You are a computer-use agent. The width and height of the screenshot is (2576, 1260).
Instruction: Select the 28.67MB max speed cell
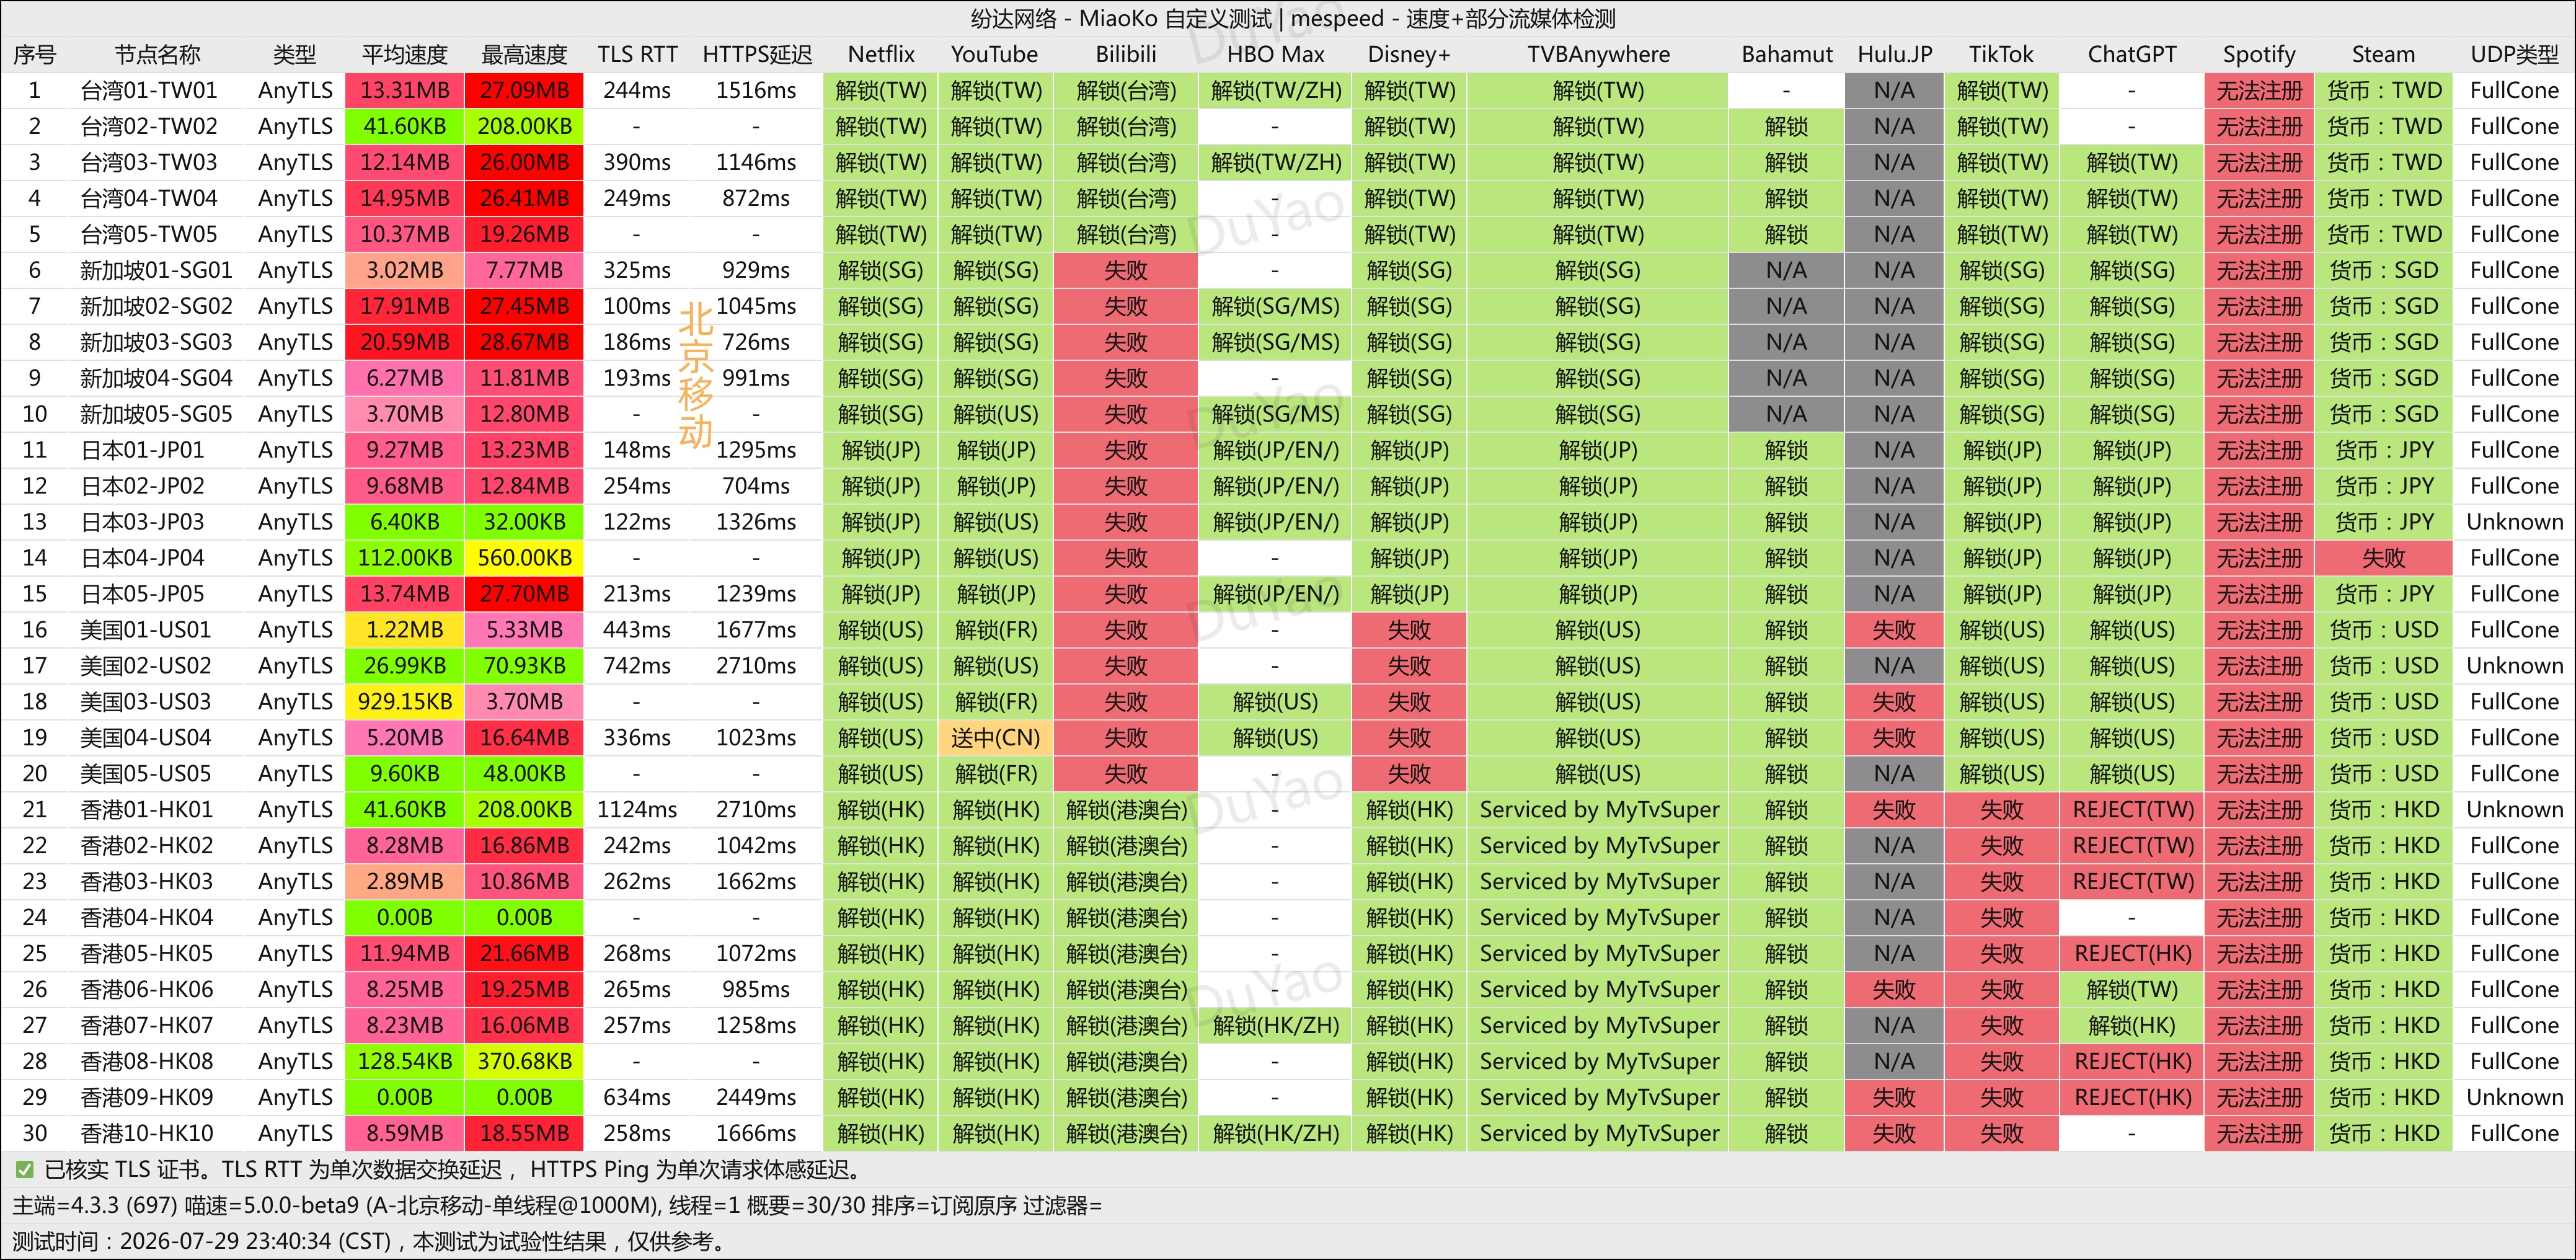[x=524, y=342]
